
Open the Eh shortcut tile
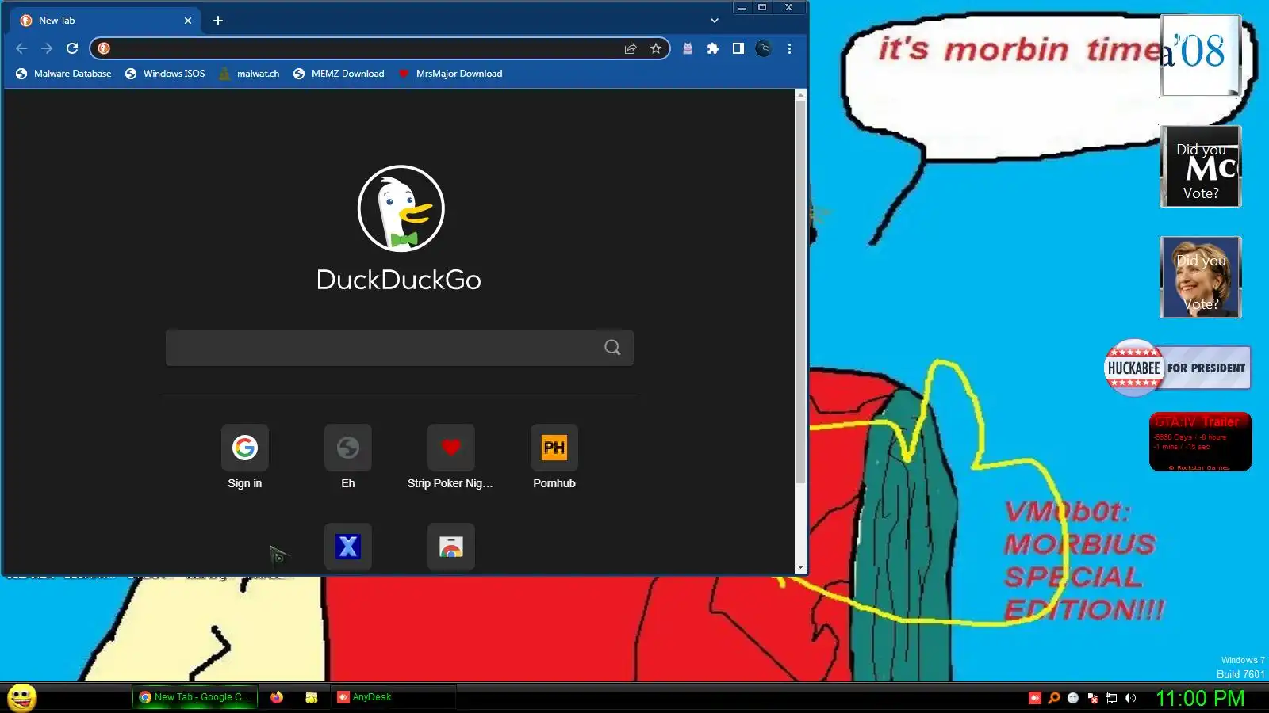[x=348, y=458]
